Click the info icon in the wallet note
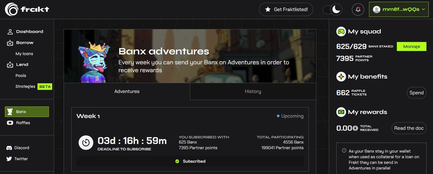 344,151
